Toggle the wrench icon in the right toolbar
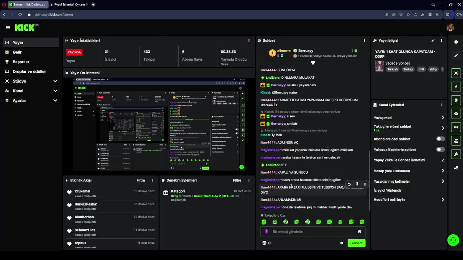 point(456,154)
